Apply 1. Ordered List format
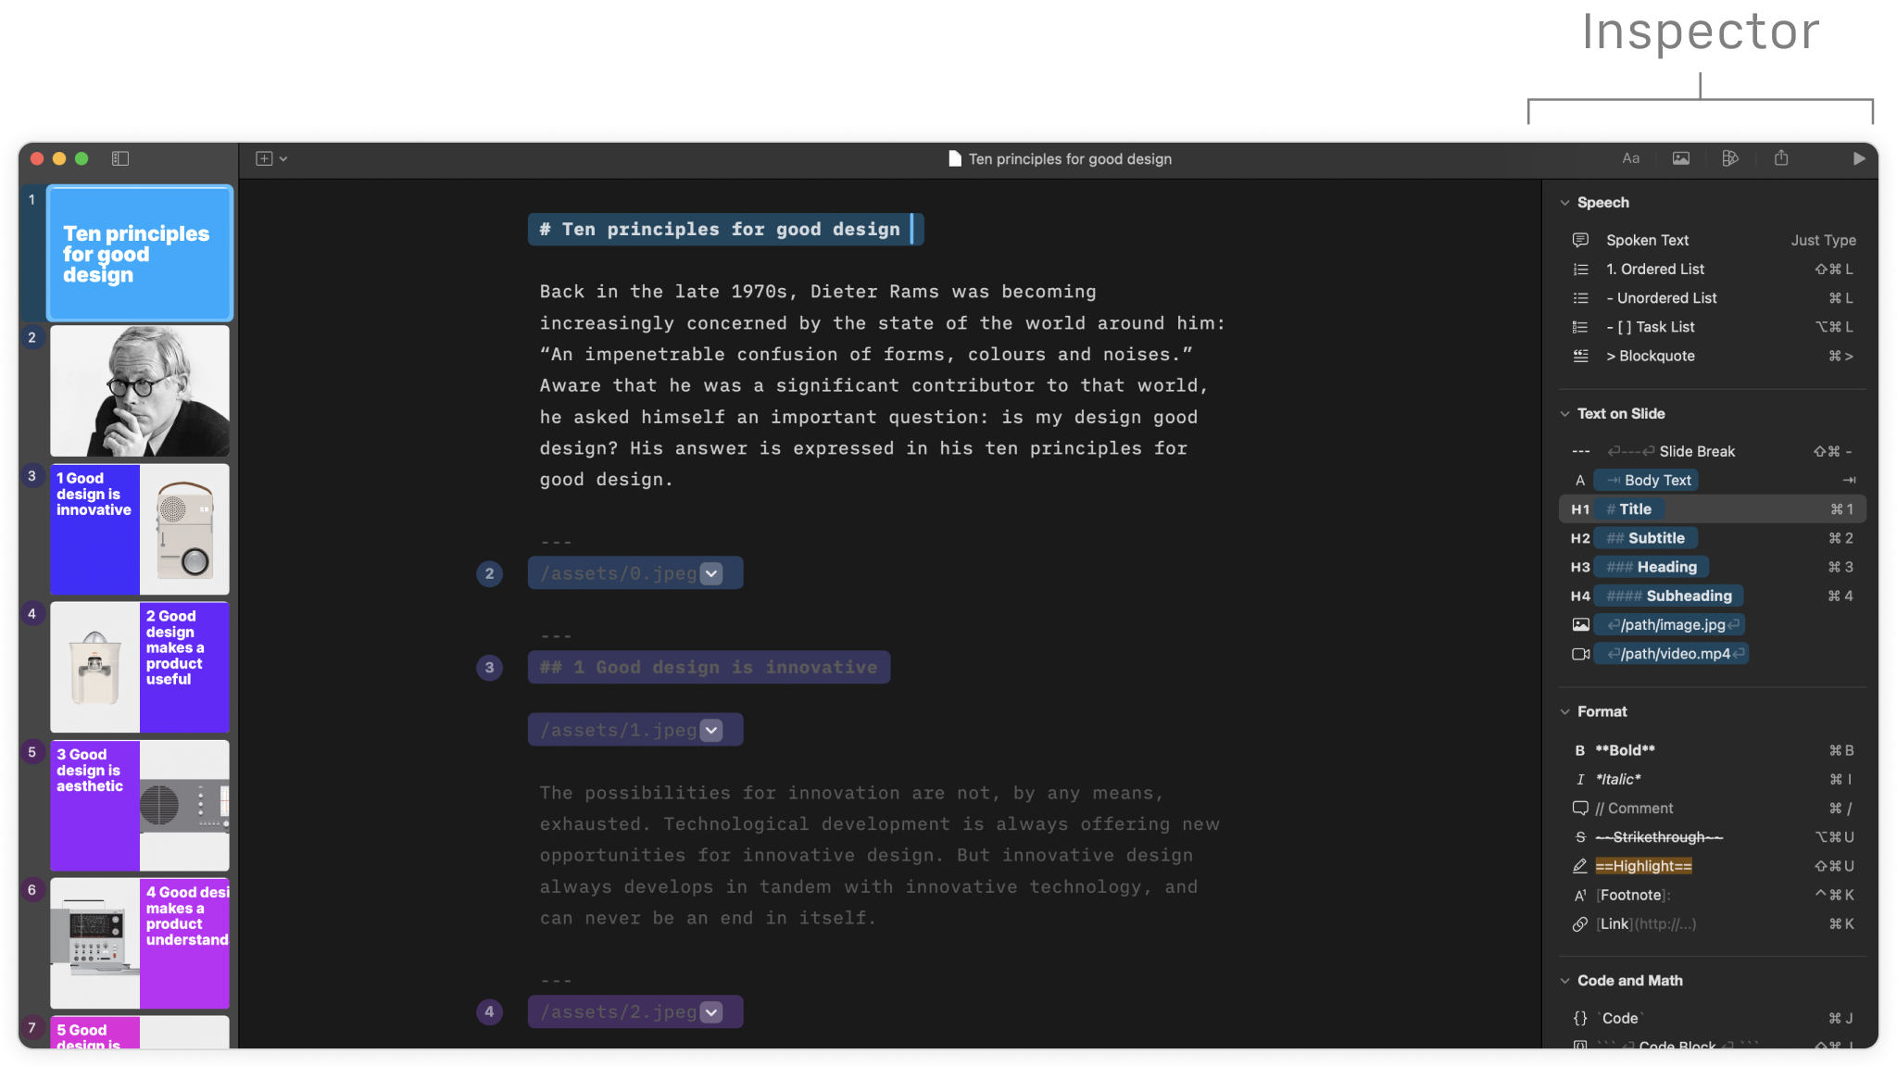1897x1067 pixels. coord(1713,270)
